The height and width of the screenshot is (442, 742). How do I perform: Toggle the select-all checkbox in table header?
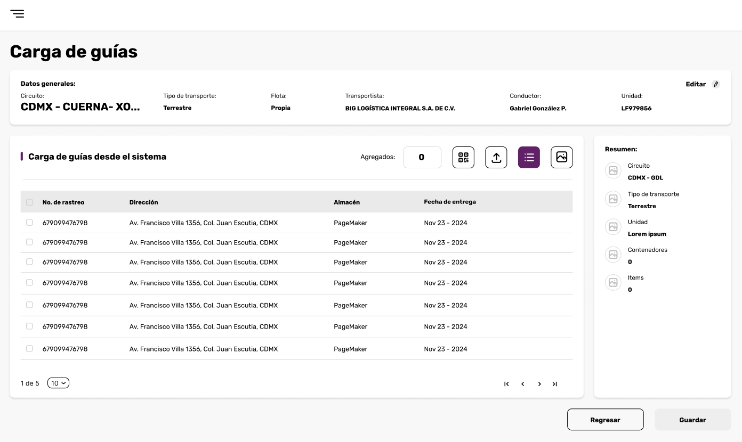point(29,202)
